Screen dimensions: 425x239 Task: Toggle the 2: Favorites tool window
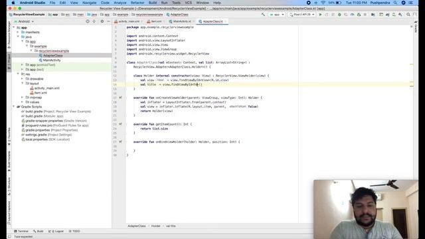(x=9, y=136)
